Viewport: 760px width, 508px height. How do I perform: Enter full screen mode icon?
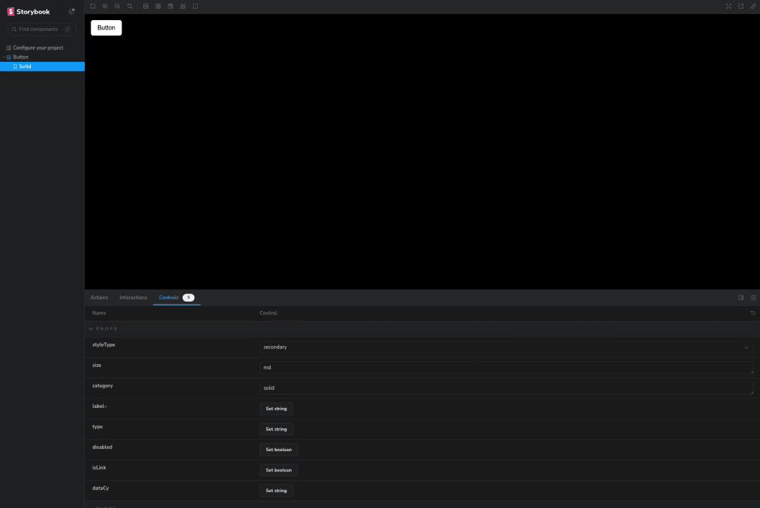[728, 6]
